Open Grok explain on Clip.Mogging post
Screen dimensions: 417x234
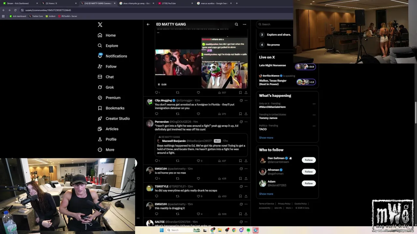[241, 100]
